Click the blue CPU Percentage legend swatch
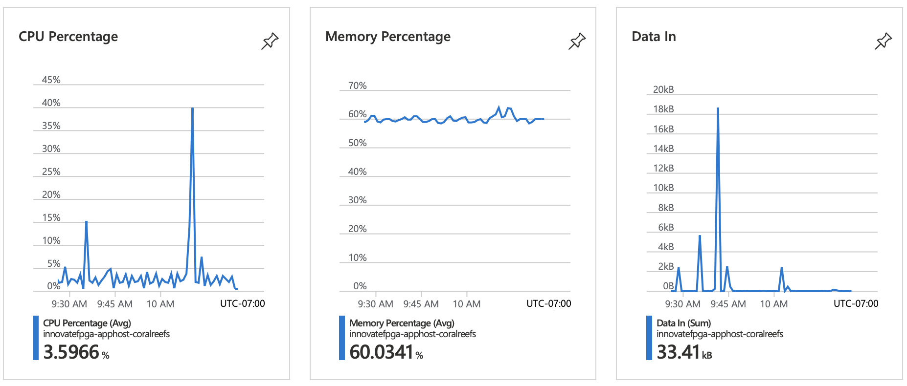 coord(36,338)
